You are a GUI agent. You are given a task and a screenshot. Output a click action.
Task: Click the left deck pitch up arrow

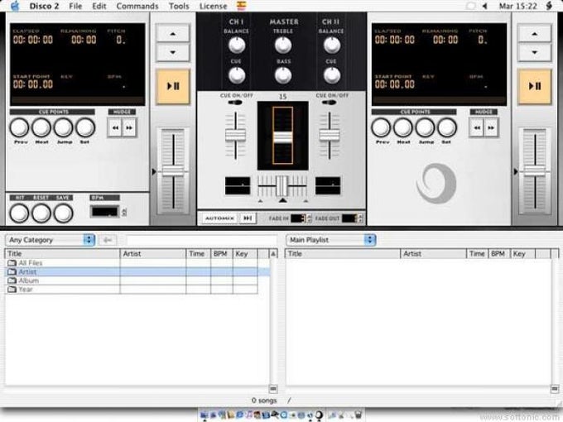173,34
